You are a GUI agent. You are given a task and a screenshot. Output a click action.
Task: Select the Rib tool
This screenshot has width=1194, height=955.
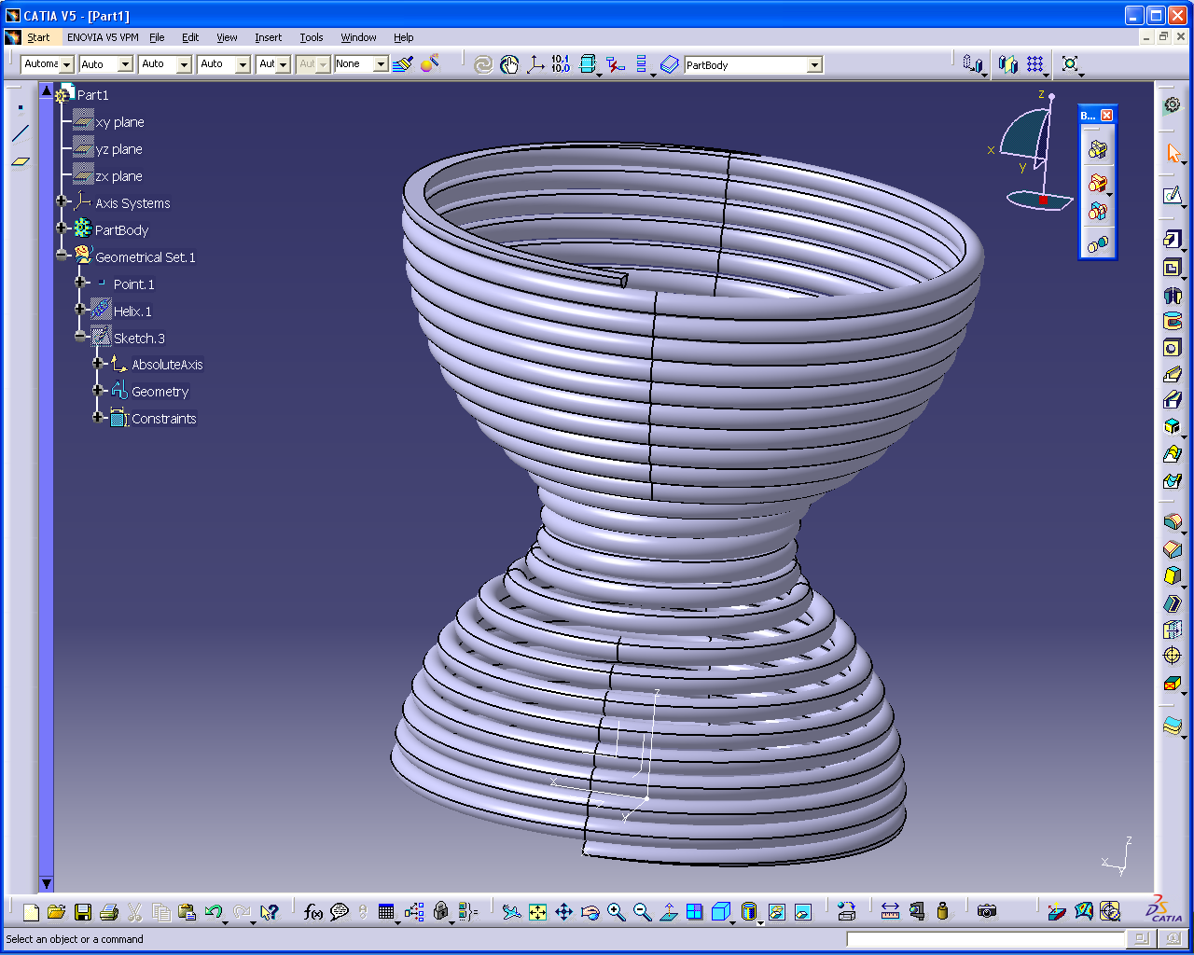point(1173,374)
